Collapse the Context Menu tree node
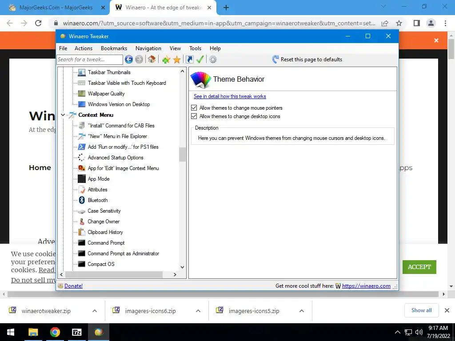 (x=63, y=115)
